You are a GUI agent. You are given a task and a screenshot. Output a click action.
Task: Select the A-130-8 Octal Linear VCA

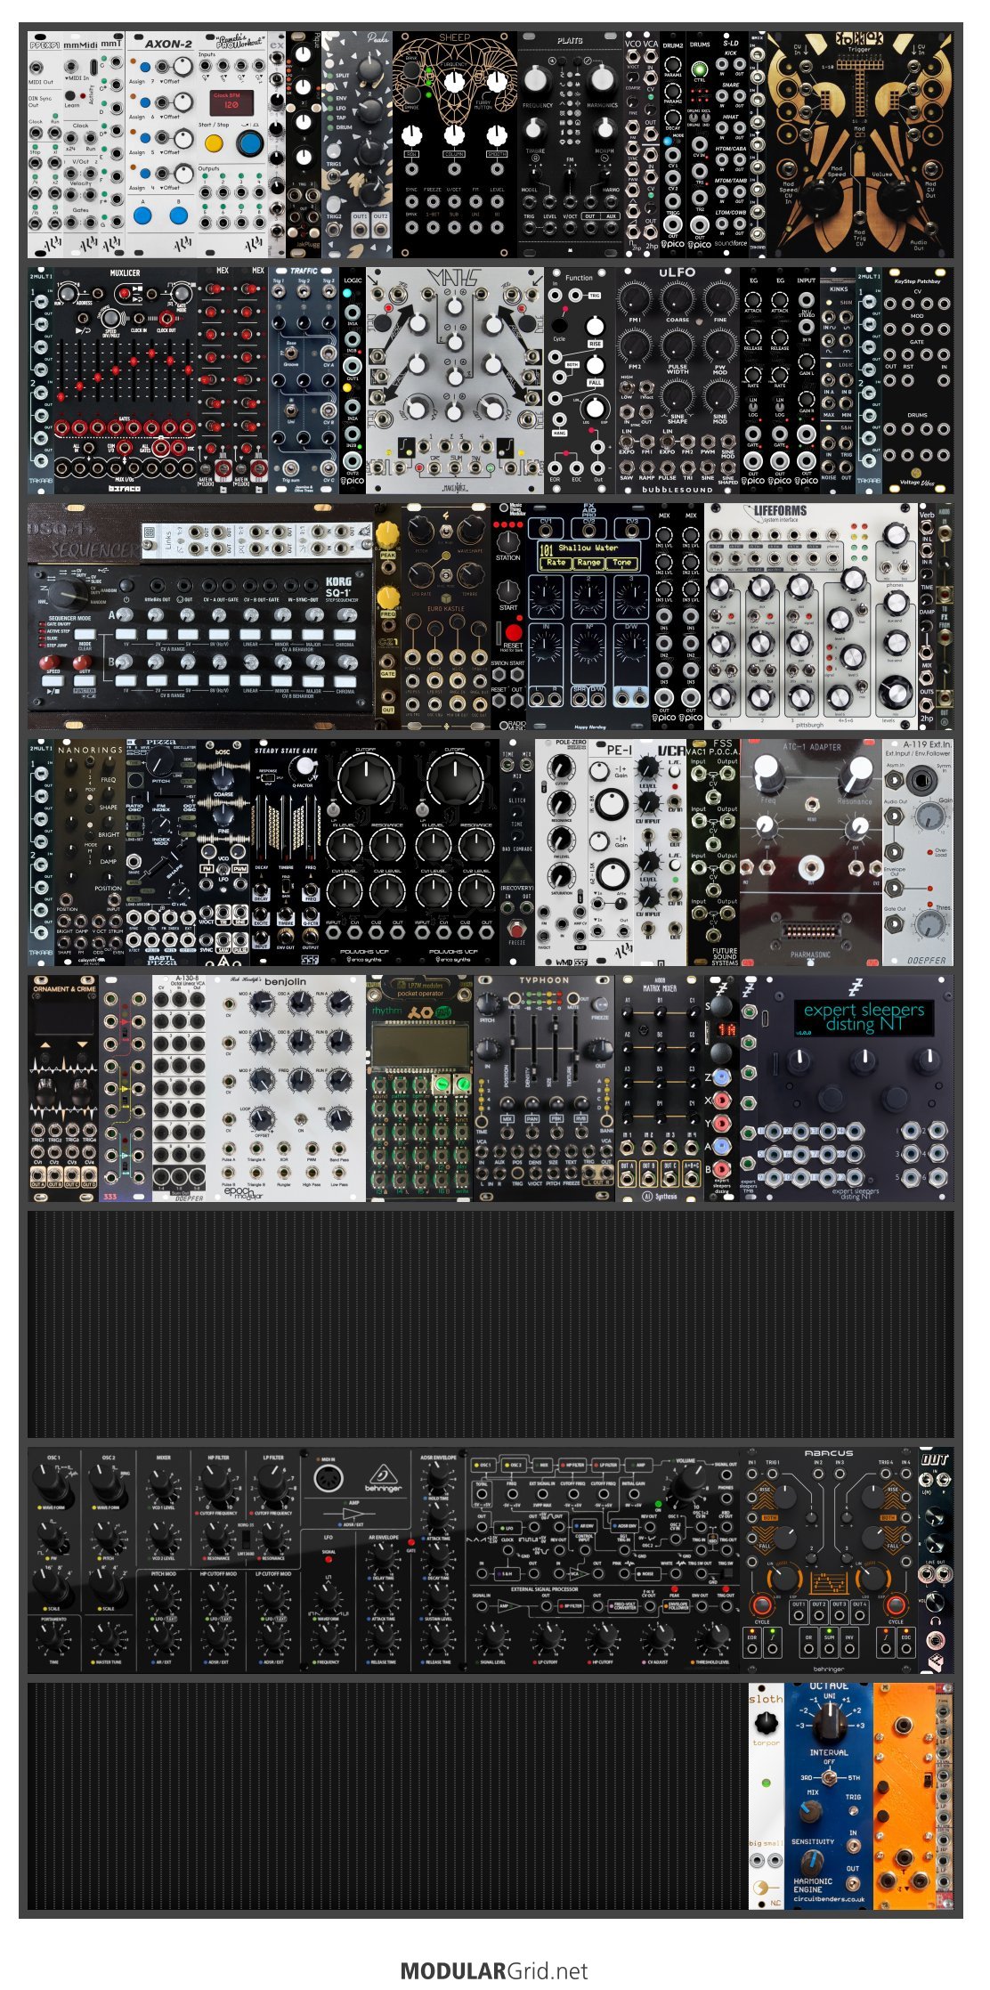(x=179, y=1088)
